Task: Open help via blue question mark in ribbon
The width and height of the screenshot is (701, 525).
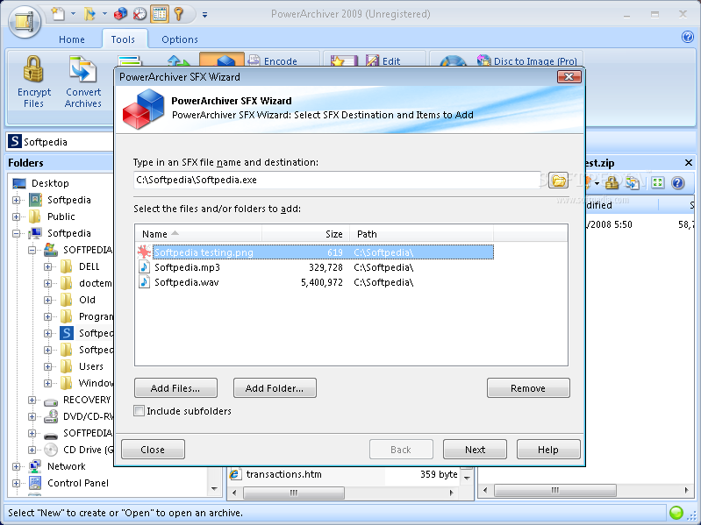Action: (x=687, y=37)
